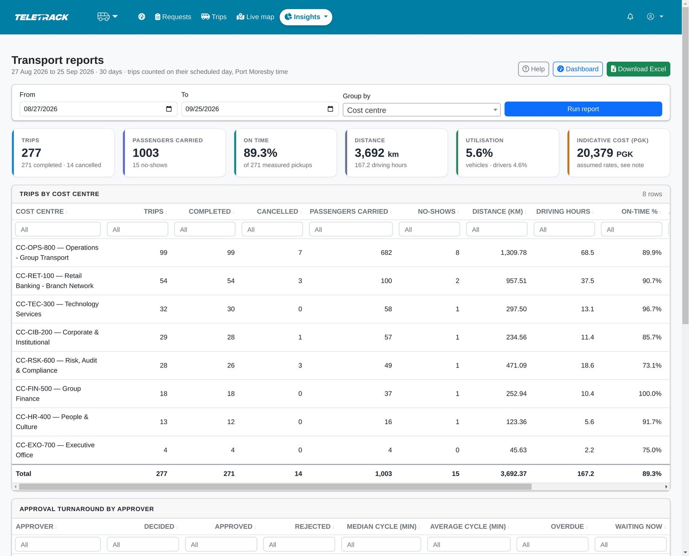Go to Requests in the navbar

(x=173, y=17)
